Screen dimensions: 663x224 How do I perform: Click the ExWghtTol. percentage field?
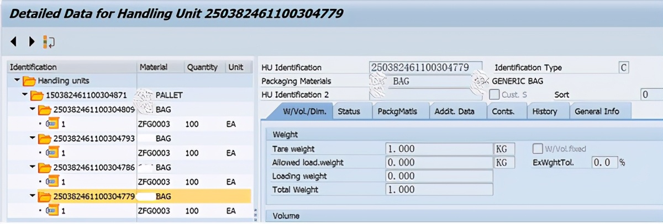(x=604, y=163)
